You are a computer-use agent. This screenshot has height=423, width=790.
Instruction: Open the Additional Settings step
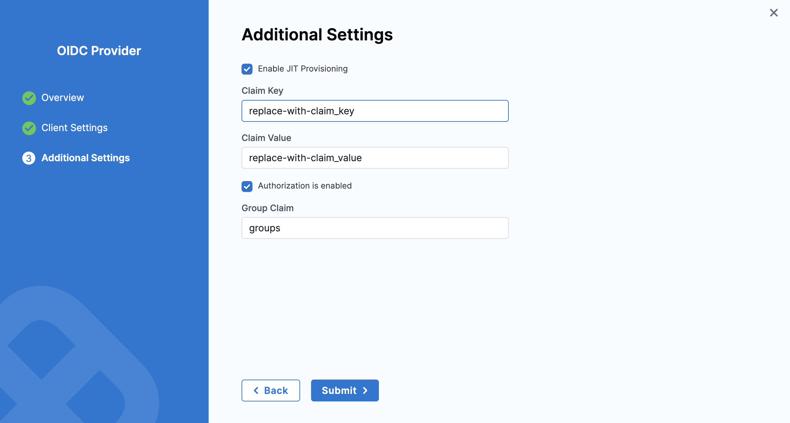(x=86, y=158)
